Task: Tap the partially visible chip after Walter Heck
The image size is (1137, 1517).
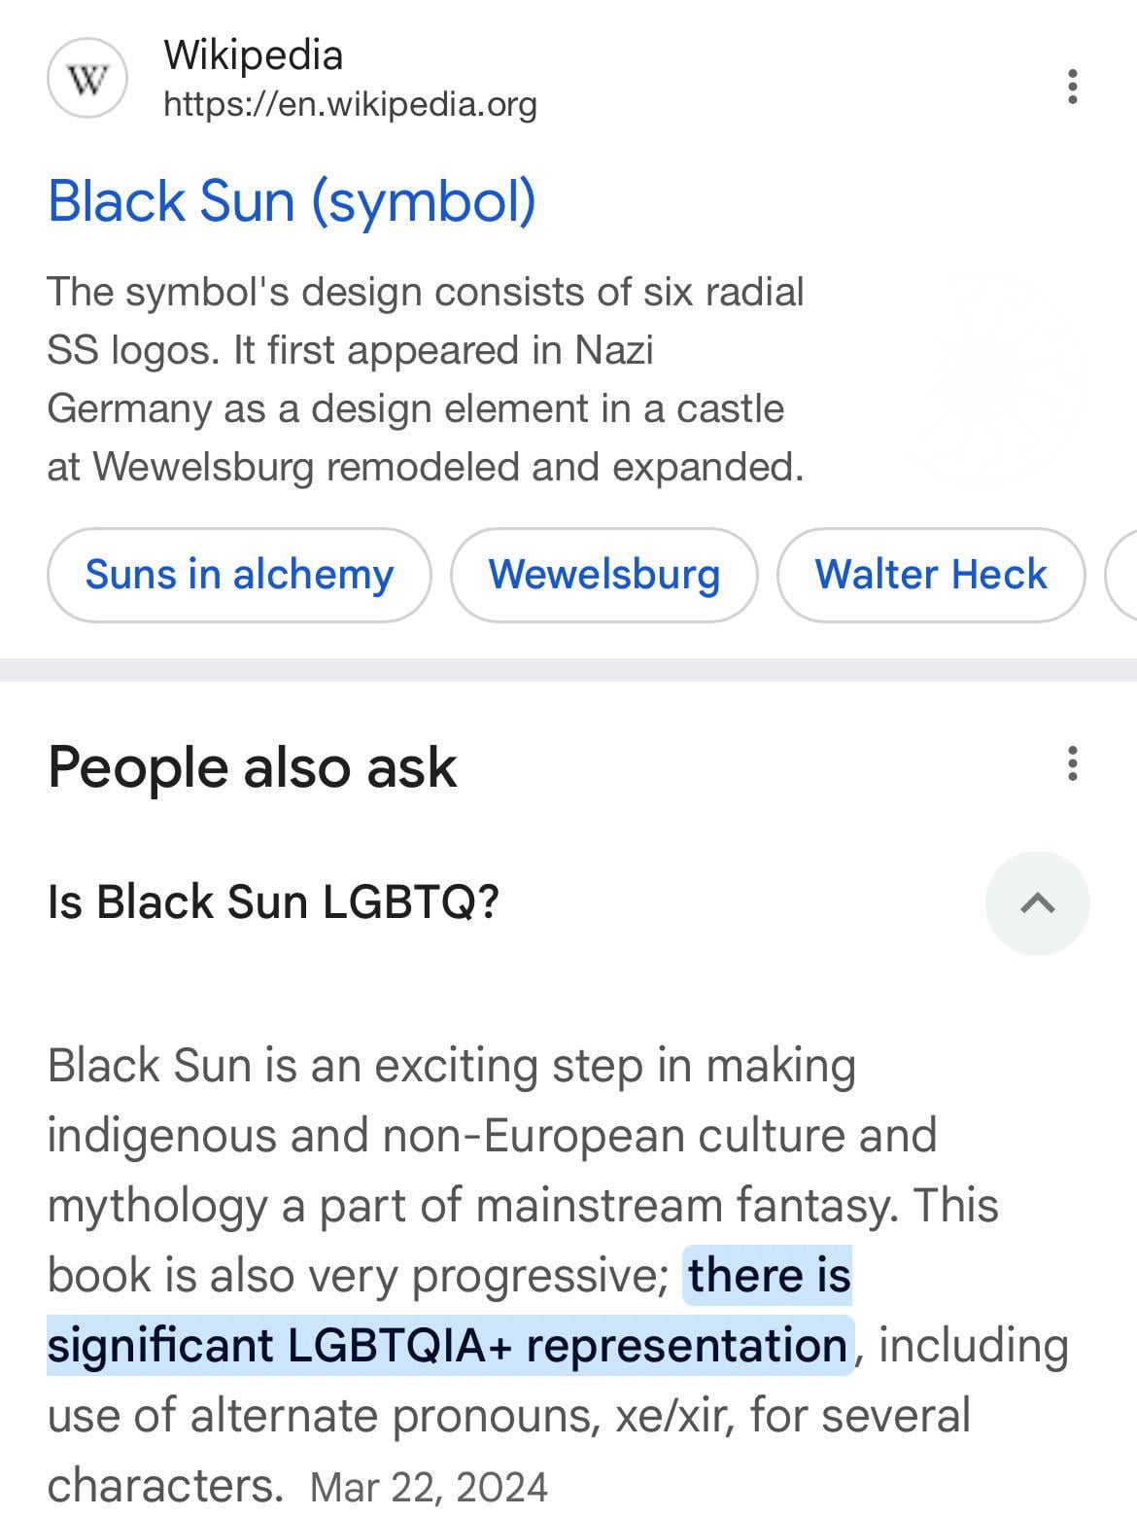Action: click(1121, 575)
